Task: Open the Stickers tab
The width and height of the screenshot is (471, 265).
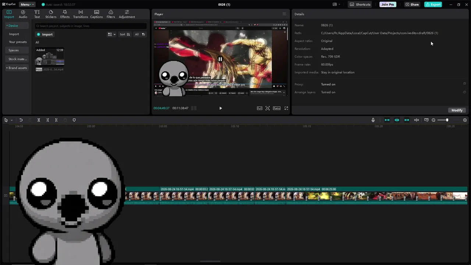Action: pos(51,14)
